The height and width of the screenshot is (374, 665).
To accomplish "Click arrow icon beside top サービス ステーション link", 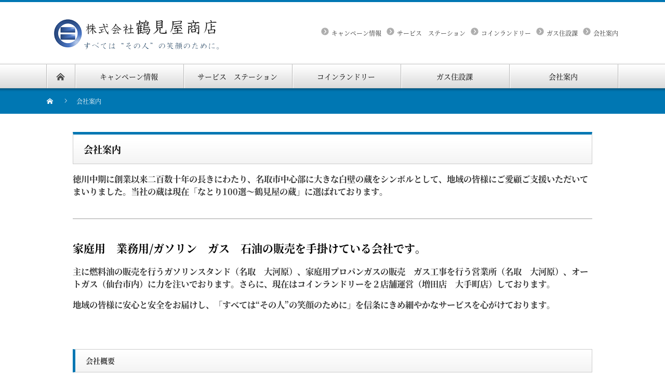I will coord(390,32).
